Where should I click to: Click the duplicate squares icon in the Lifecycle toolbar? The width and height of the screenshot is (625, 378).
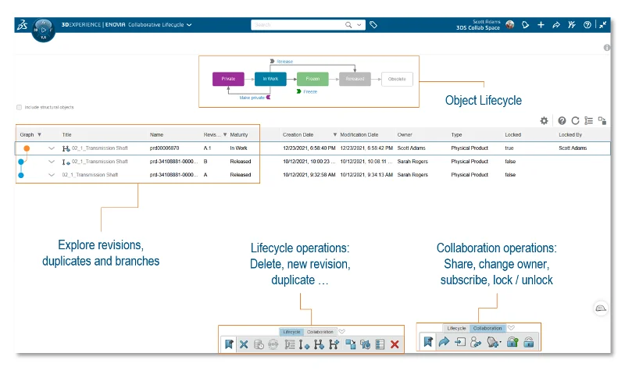point(350,344)
